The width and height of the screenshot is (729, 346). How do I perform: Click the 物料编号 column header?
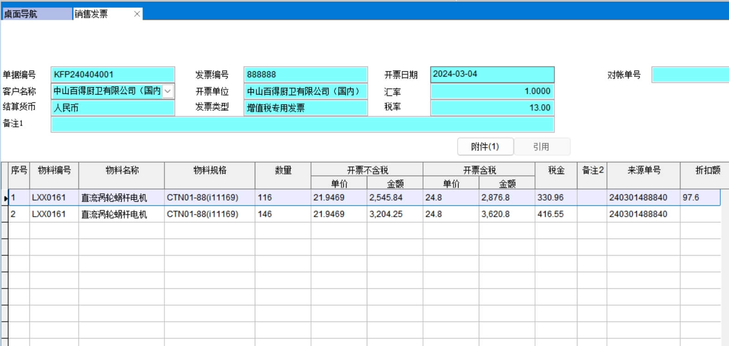pyautogui.click(x=54, y=170)
